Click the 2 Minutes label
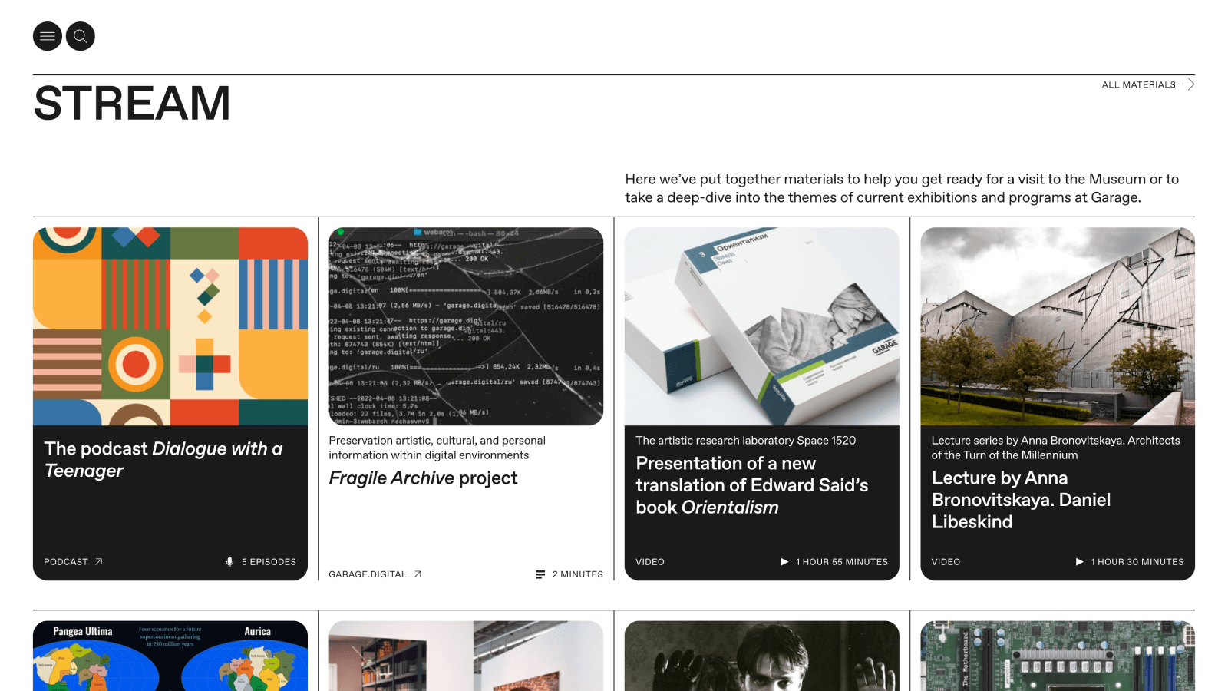 click(x=578, y=574)
